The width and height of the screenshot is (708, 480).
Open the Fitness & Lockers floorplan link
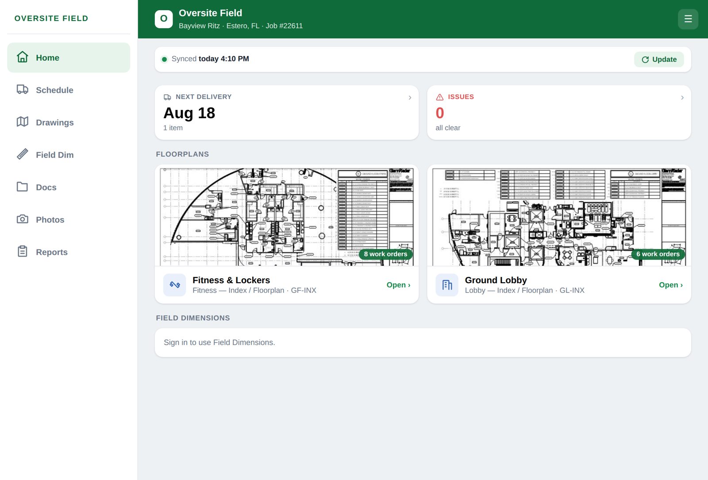coord(398,285)
